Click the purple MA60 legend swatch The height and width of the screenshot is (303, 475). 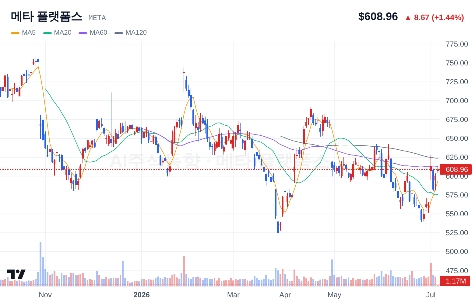(x=83, y=33)
